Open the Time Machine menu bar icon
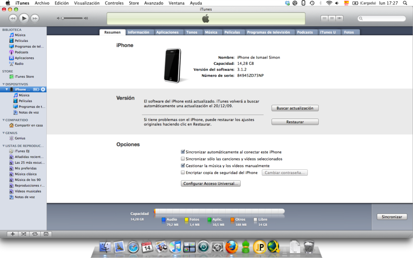Image resolution: width=413 pixels, height=258 pixels. 312,3
